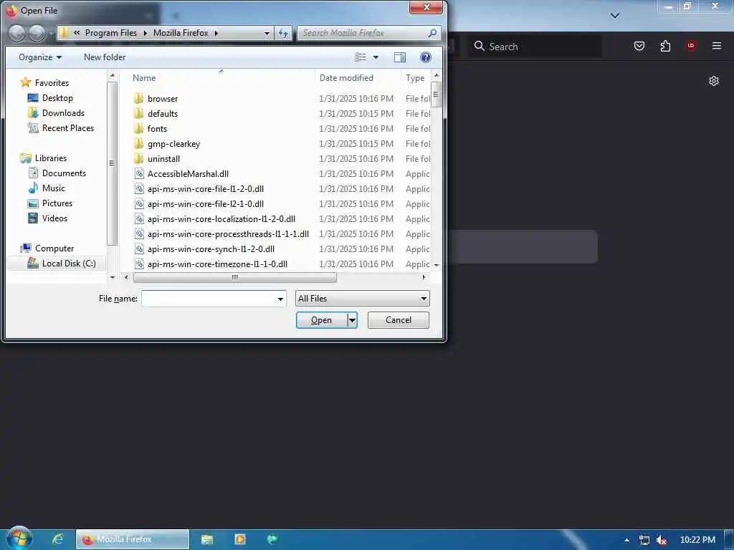Open the Organize dropdown menu
Image resolution: width=734 pixels, height=550 pixels.
click(40, 57)
